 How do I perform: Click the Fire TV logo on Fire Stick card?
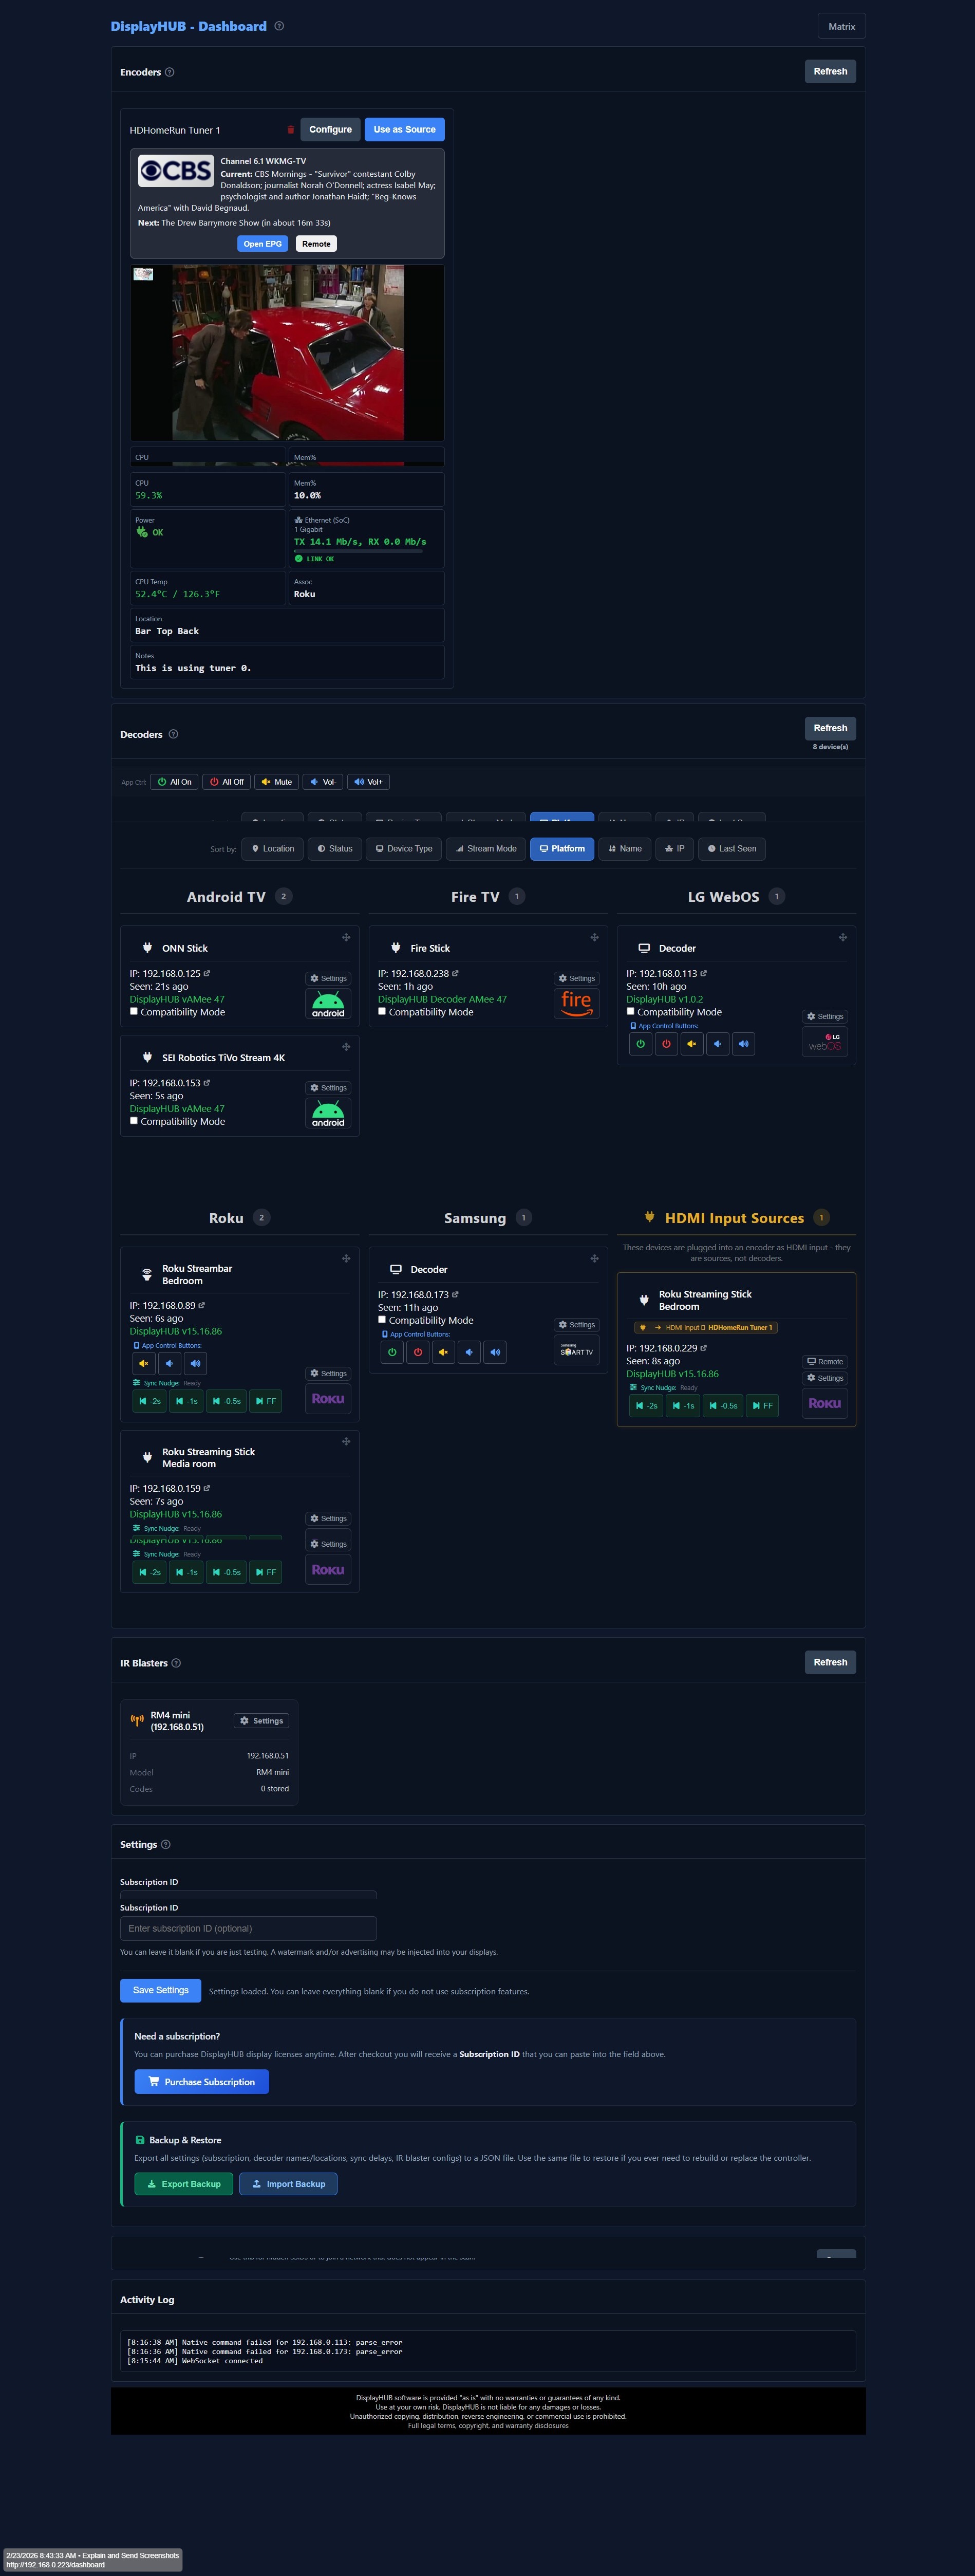pyautogui.click(x=576, y=1003)
